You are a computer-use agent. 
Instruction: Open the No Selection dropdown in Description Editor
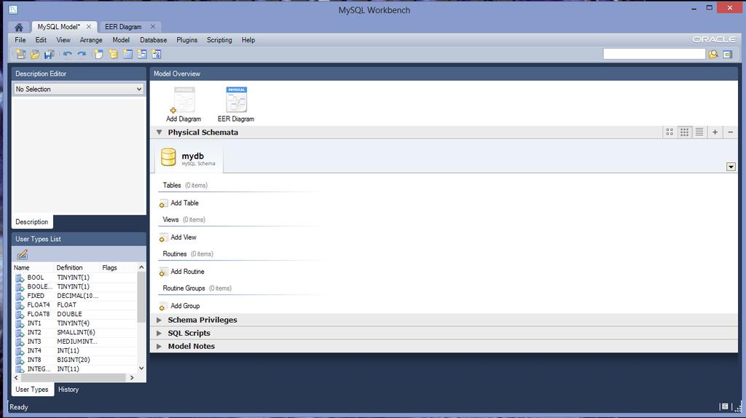pyautogui.click(x=79, y=89)
